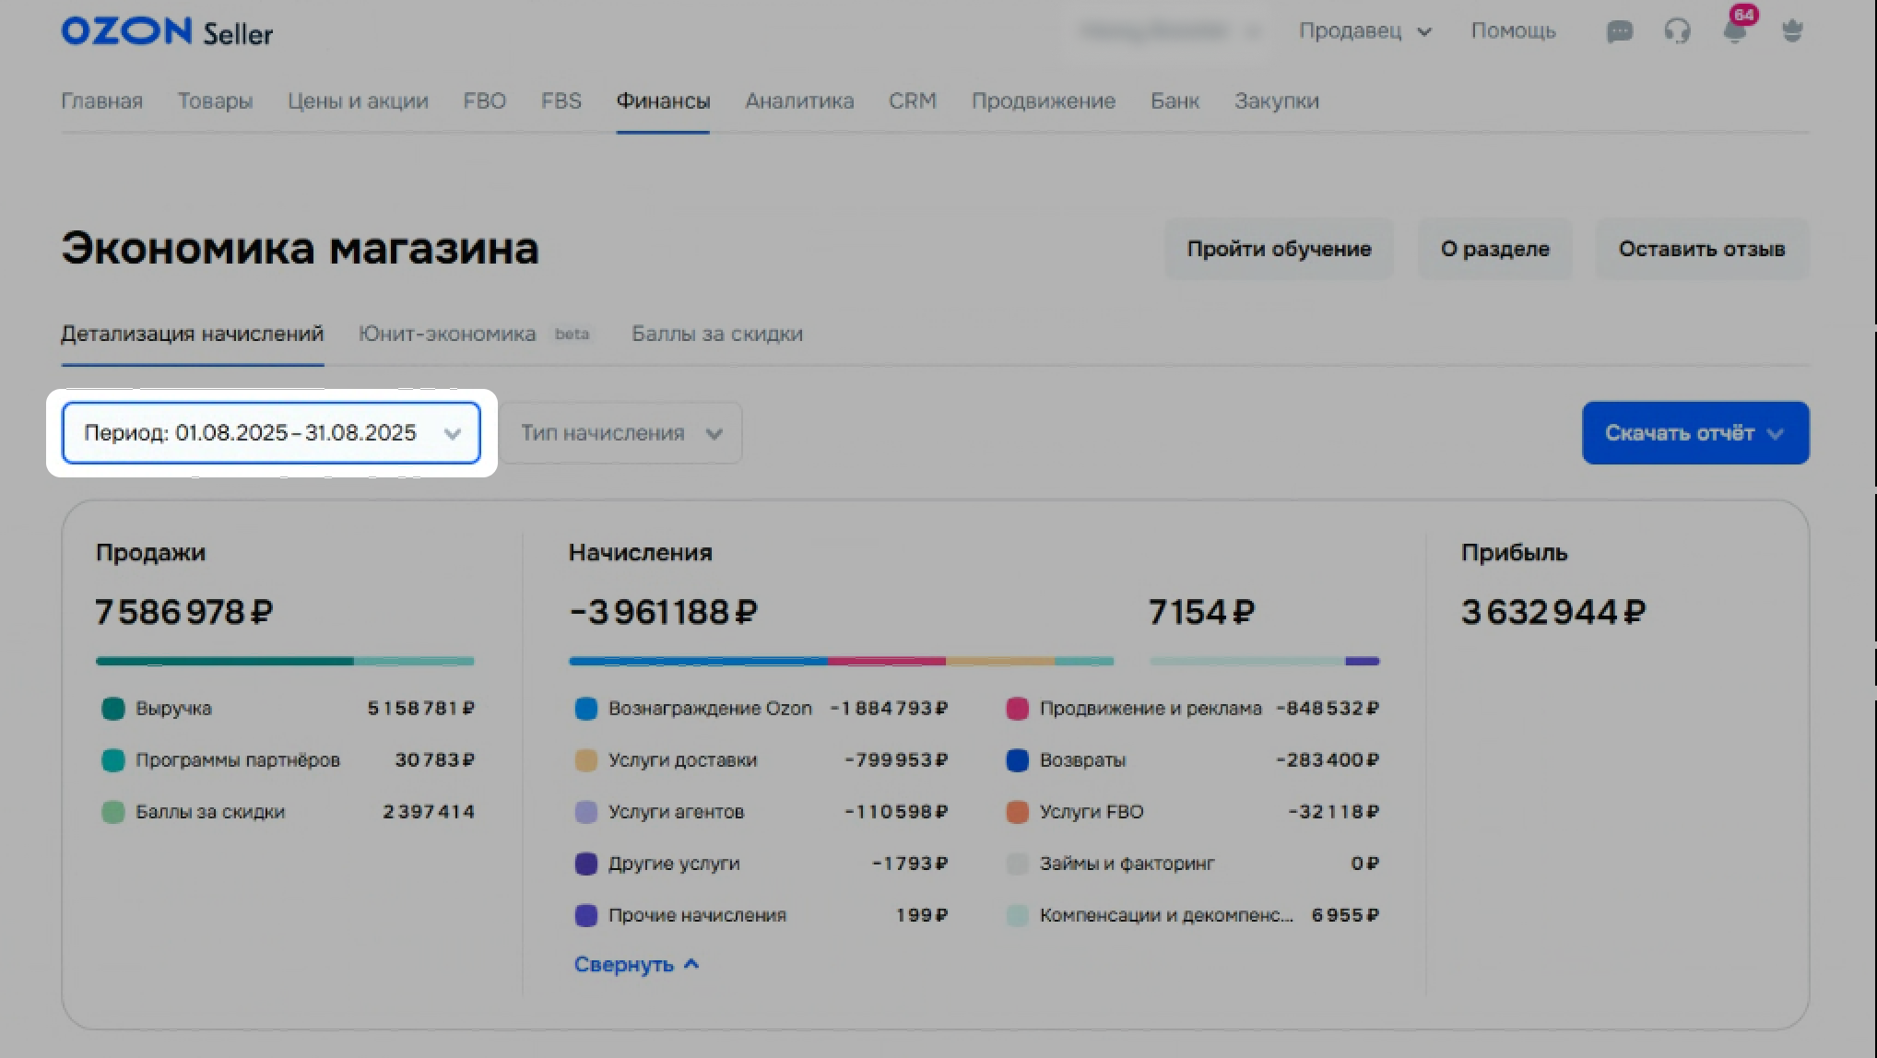
Task: Click the Оставить отзыв button
Action: (x=1701, y=249)
